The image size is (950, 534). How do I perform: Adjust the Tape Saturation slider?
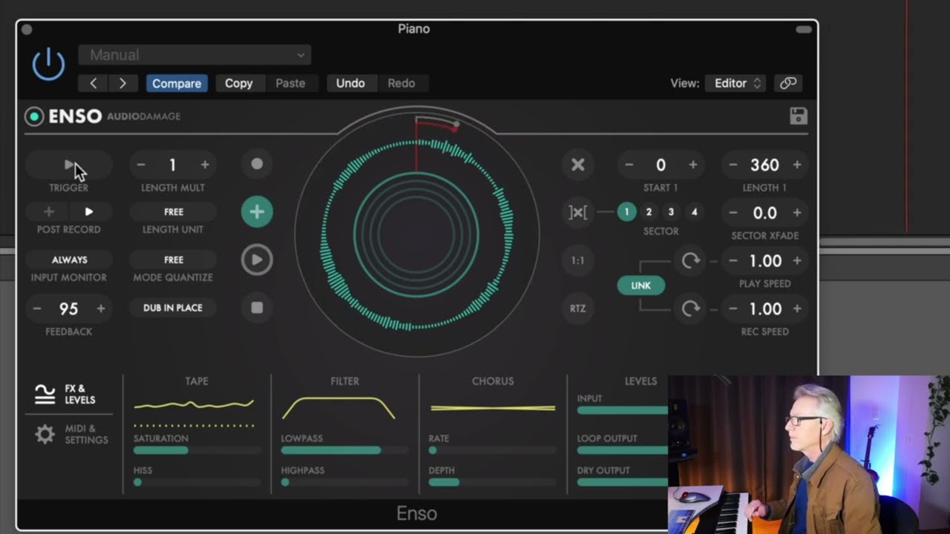click(x=197, y=450)
